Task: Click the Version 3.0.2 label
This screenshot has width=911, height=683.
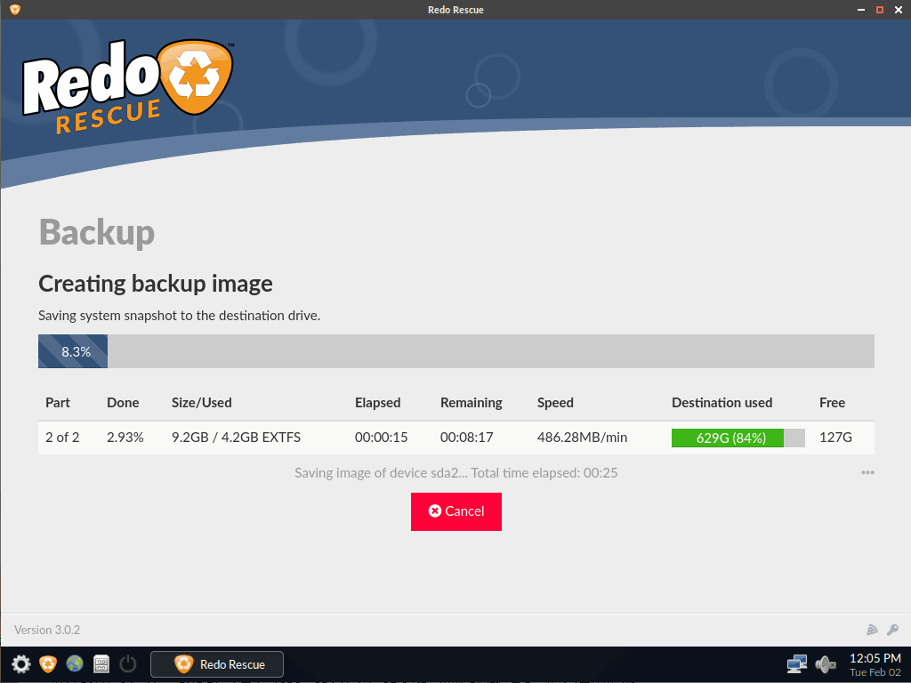Action: (x=47, y=631)
